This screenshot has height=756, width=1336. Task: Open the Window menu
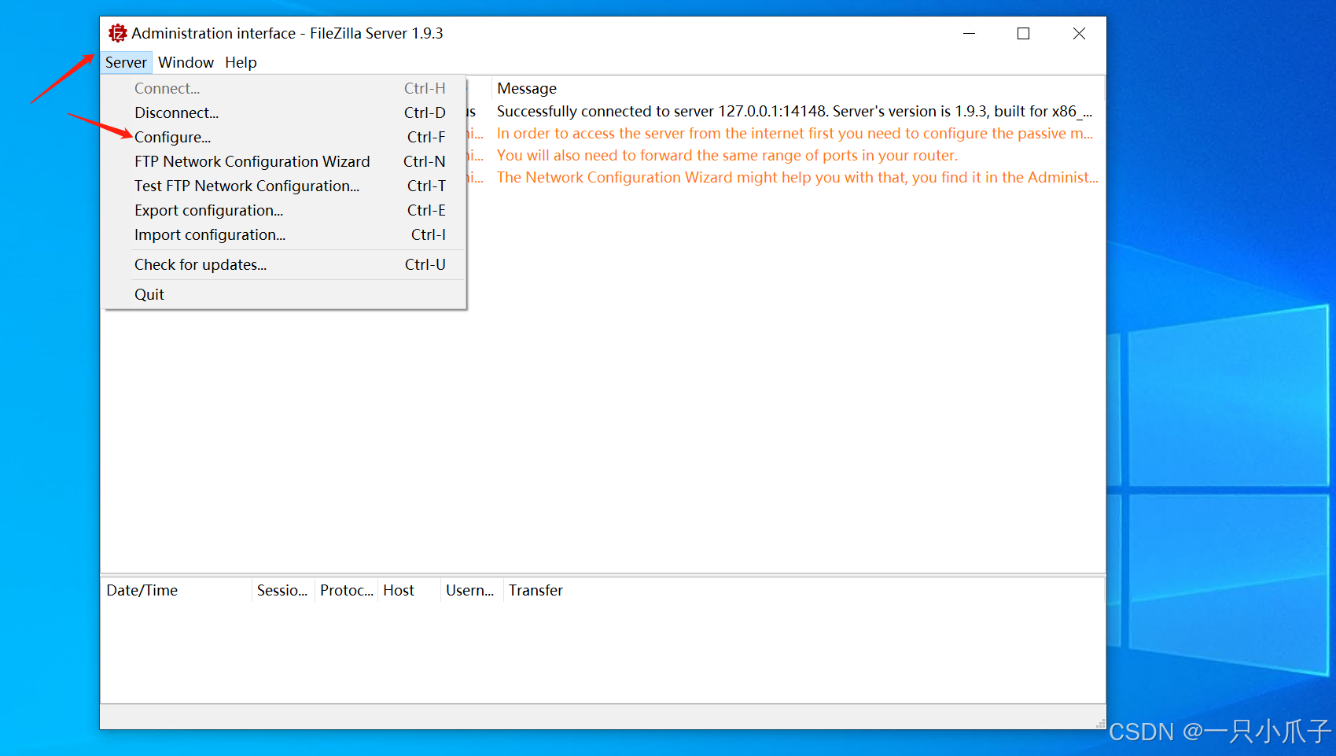point(186,62)
